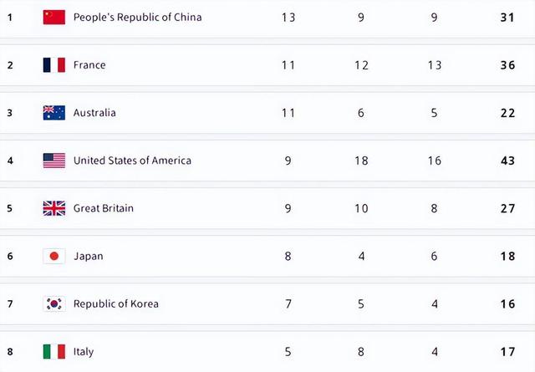Open Republic of Korea name link
This screenshot has width=535, height=372.
(115, 303)
